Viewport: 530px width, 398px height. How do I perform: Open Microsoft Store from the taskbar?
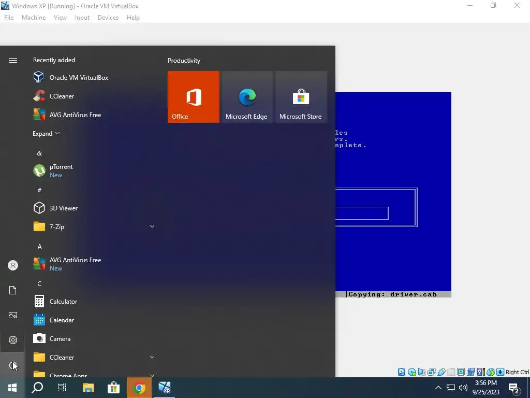[x=113, y=388]
